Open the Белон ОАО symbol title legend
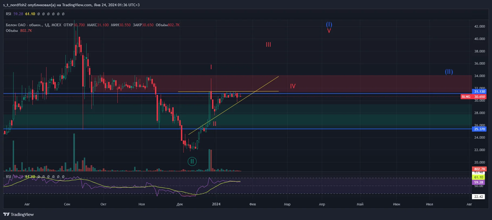Screen dimensions: 492x220 point(34,25)
